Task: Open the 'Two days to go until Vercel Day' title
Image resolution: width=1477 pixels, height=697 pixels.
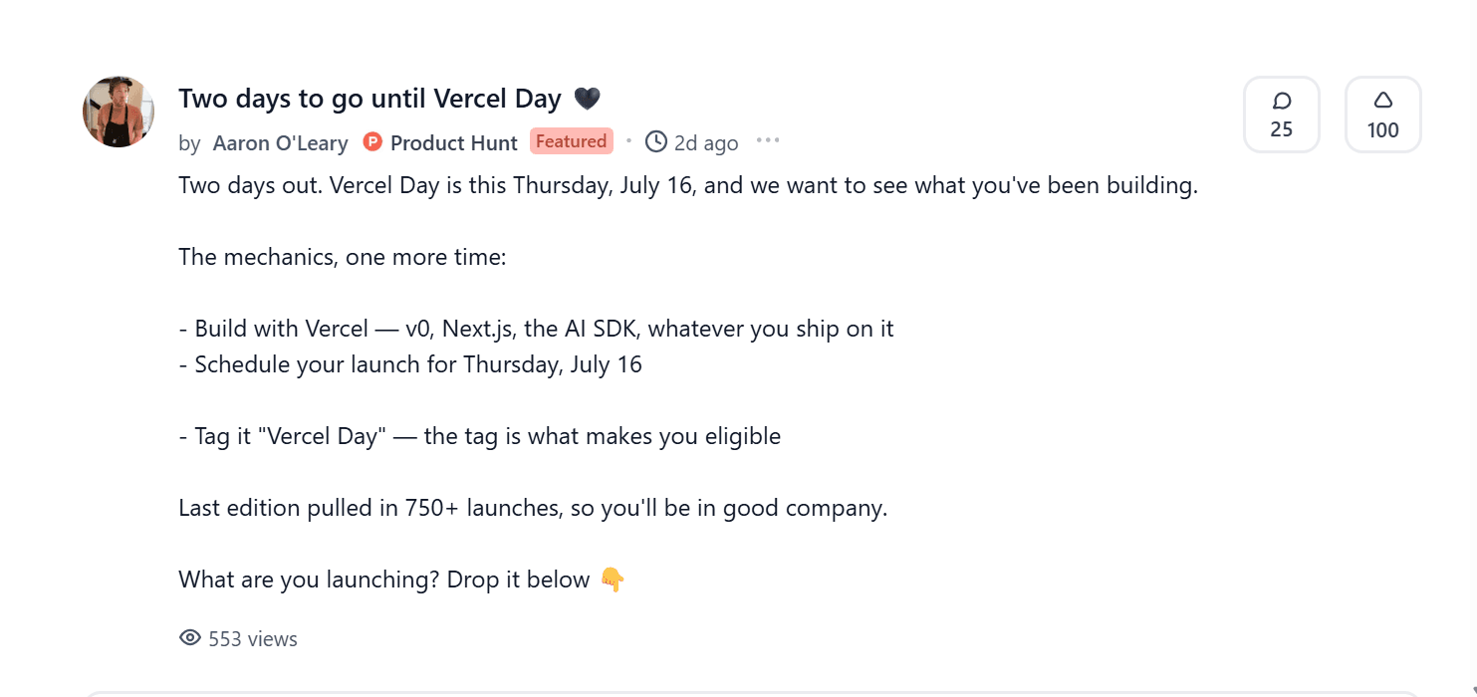Action: pyautogui.click(x=370, y=99)
